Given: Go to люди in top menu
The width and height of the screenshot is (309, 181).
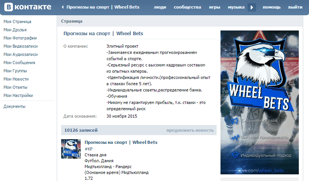Looking at the screenshot, I should [160, 7].
